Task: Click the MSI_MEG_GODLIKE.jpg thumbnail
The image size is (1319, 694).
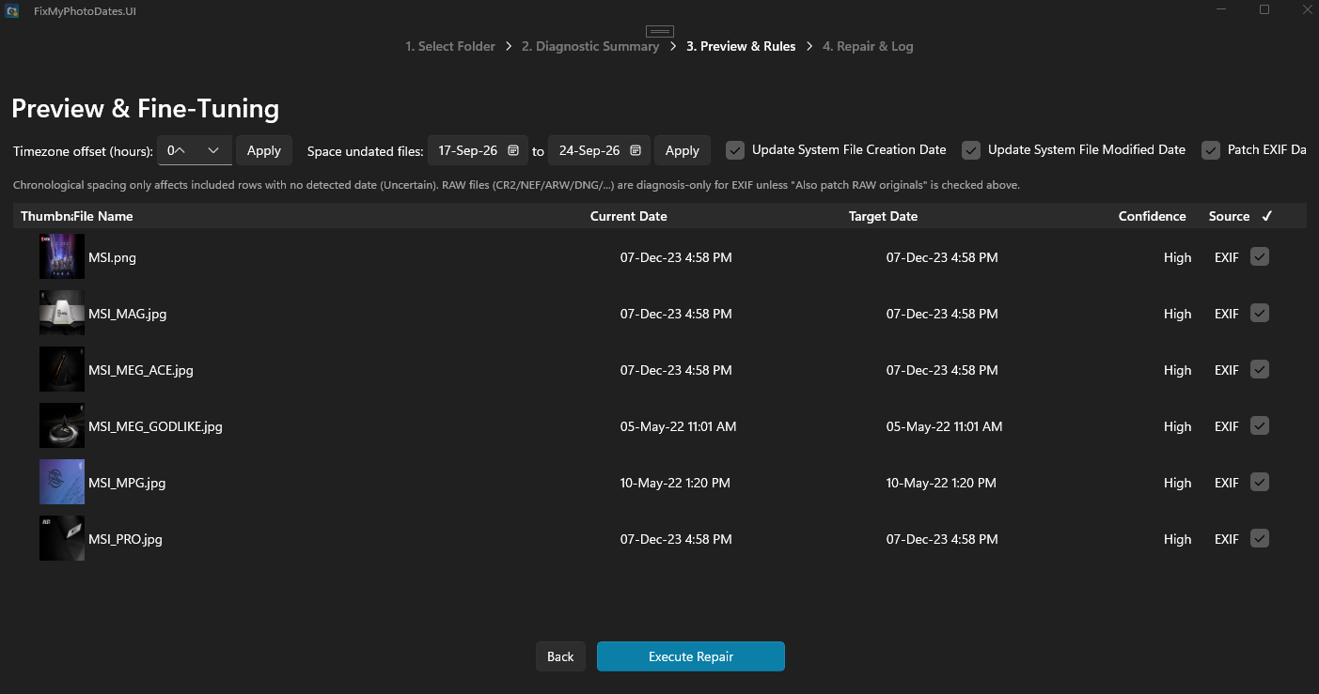Action: (x=62, y=425)
